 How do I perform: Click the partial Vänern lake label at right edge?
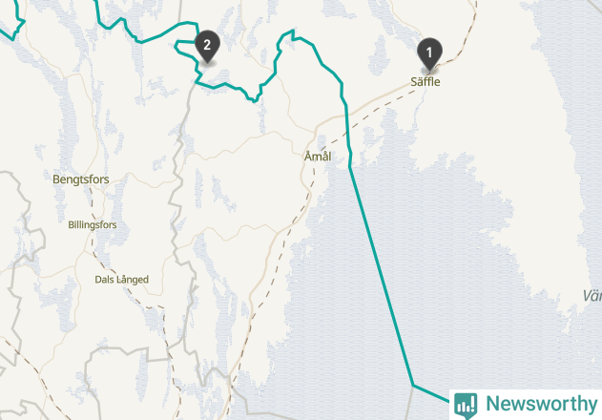[592, 296]
